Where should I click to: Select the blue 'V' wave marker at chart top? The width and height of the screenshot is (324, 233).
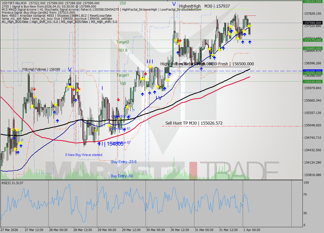point(174,4)
